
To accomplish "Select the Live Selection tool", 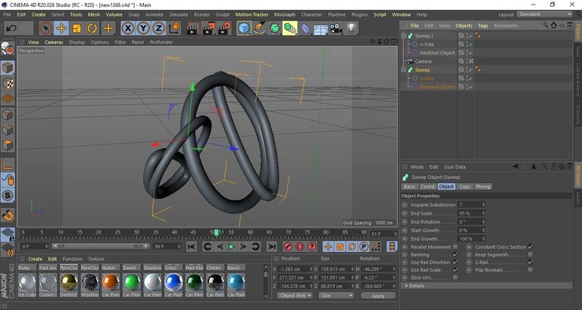I will 46,28.
